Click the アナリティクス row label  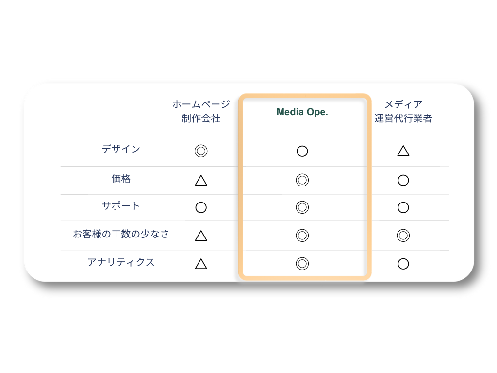click(x=121, y=262)
